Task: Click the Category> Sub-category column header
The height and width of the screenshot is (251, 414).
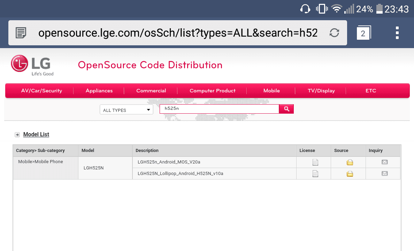Action: [x=46, y=151]
